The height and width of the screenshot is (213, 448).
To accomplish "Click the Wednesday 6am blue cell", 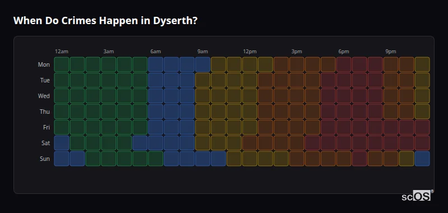I will click(x=156, y=96).
